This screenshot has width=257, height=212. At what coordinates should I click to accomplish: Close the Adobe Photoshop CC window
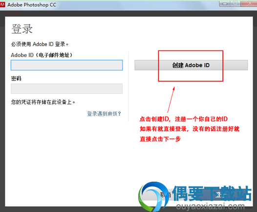pyautogui.click(x=249, y=3)
